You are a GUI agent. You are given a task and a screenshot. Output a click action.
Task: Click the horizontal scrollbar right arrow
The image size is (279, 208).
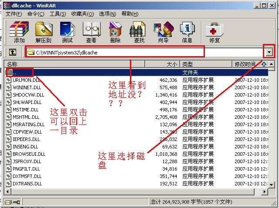coord(265,192)
